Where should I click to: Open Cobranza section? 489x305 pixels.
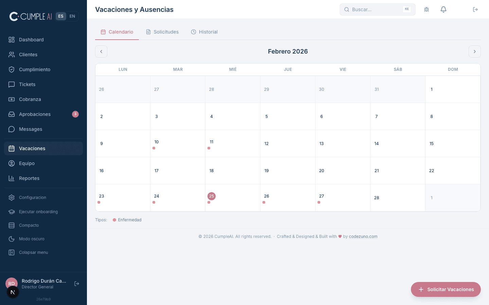(x=30, y=99)
